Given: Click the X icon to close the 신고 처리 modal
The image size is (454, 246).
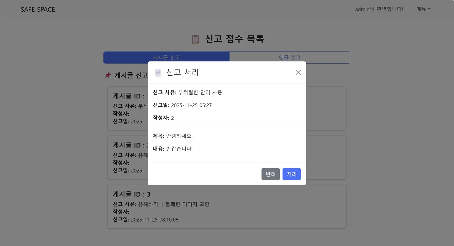Looking at the screenshot, I should pyautogui.click(x=298, y=72).
